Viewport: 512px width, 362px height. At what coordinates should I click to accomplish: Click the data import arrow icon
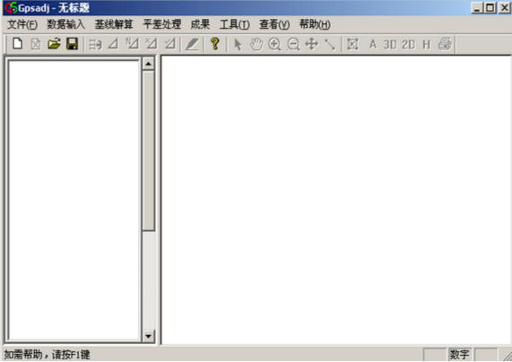pos(95,45)
